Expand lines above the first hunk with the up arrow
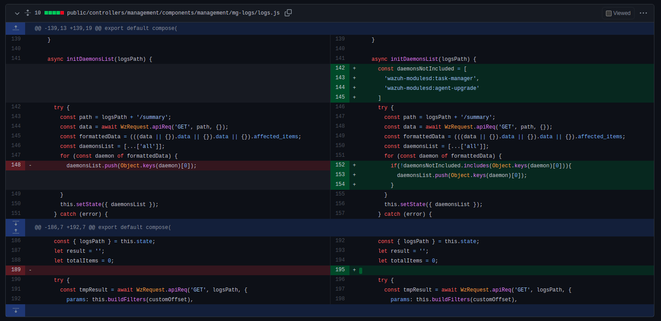The image size is (661, 321). (x=15, y=28)
